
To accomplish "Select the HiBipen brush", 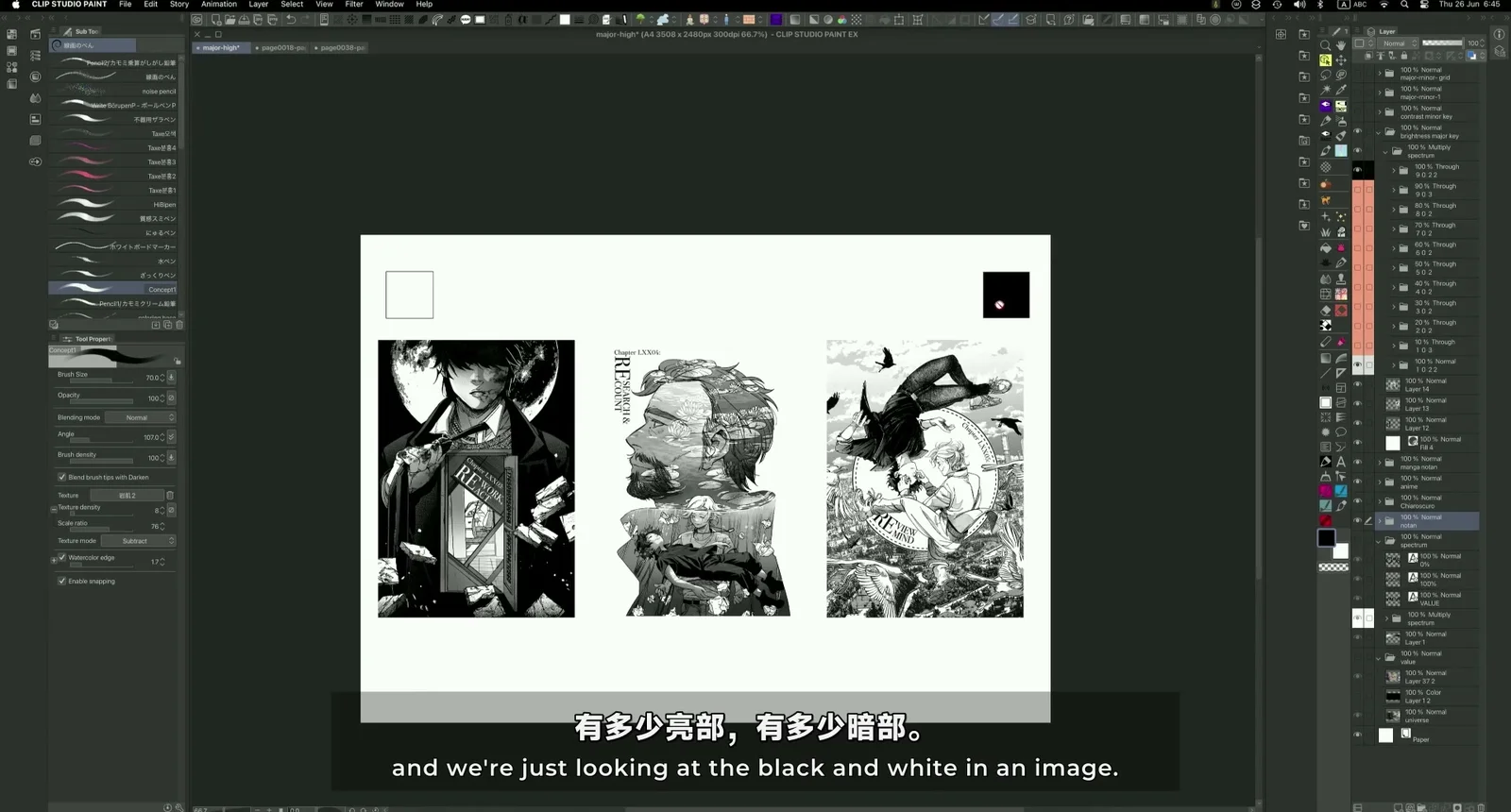I will (113, 205).
